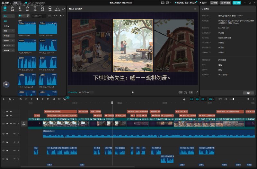Click the Modify button in draft parameters
Screen dimensions: 257x169
tap(248, 93)
